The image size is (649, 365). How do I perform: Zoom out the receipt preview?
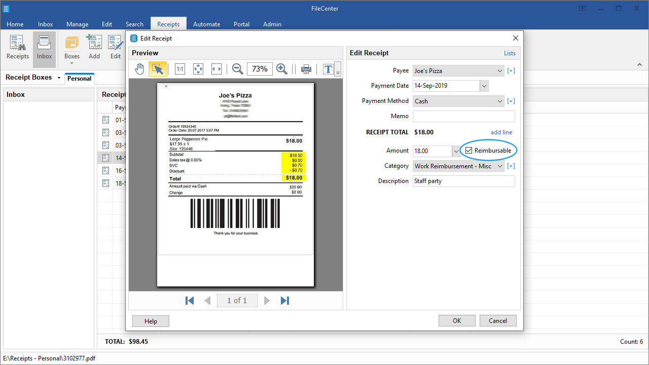(237, 69)
